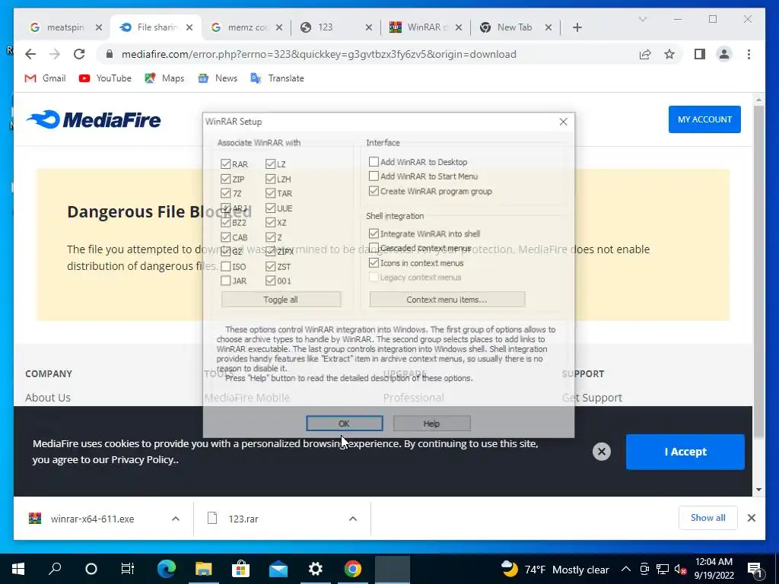Expand 123.rar download options
Viewport: 779px width, 584px height.
pos(353,519)
